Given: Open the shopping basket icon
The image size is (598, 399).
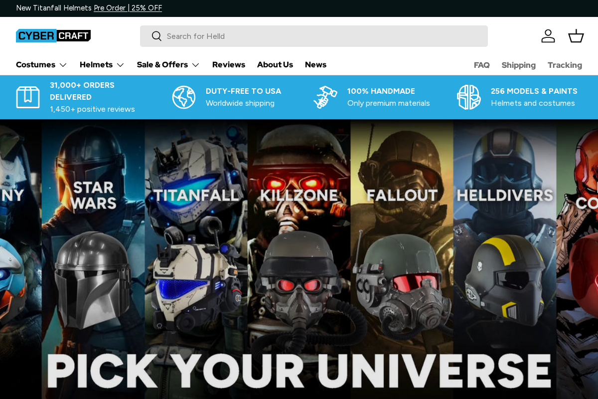Looking at the screenshot, I should pos(576,35).
